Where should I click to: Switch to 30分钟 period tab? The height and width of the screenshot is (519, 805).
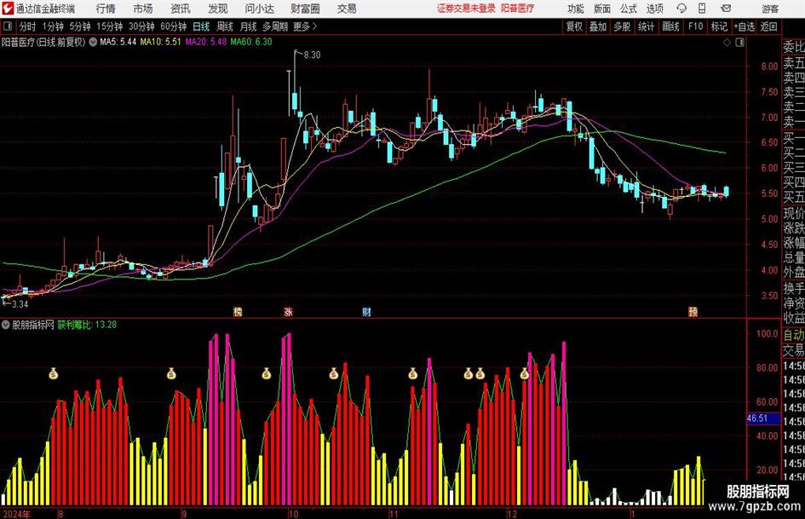pyautogui.click(x=141, y=26)
